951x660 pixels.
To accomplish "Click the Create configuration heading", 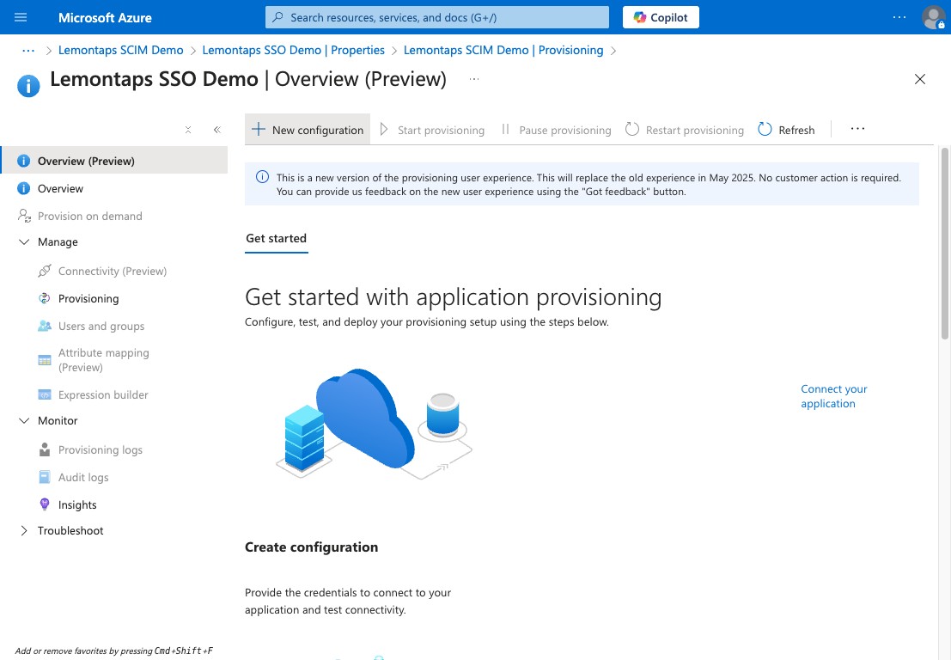I will [311, 547].
